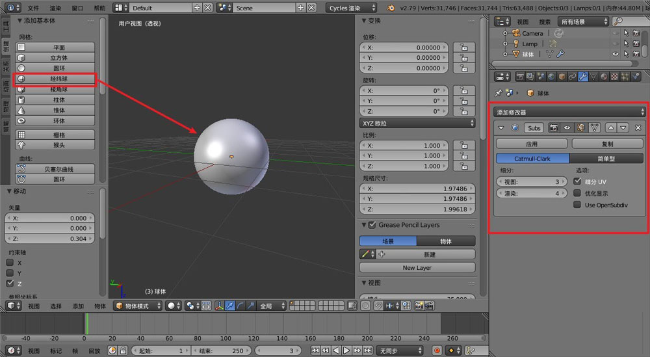Screen dimensions: 650x357
Task: Uncheck the 细分 UV checkbox
Action: (x=577, y=181)
